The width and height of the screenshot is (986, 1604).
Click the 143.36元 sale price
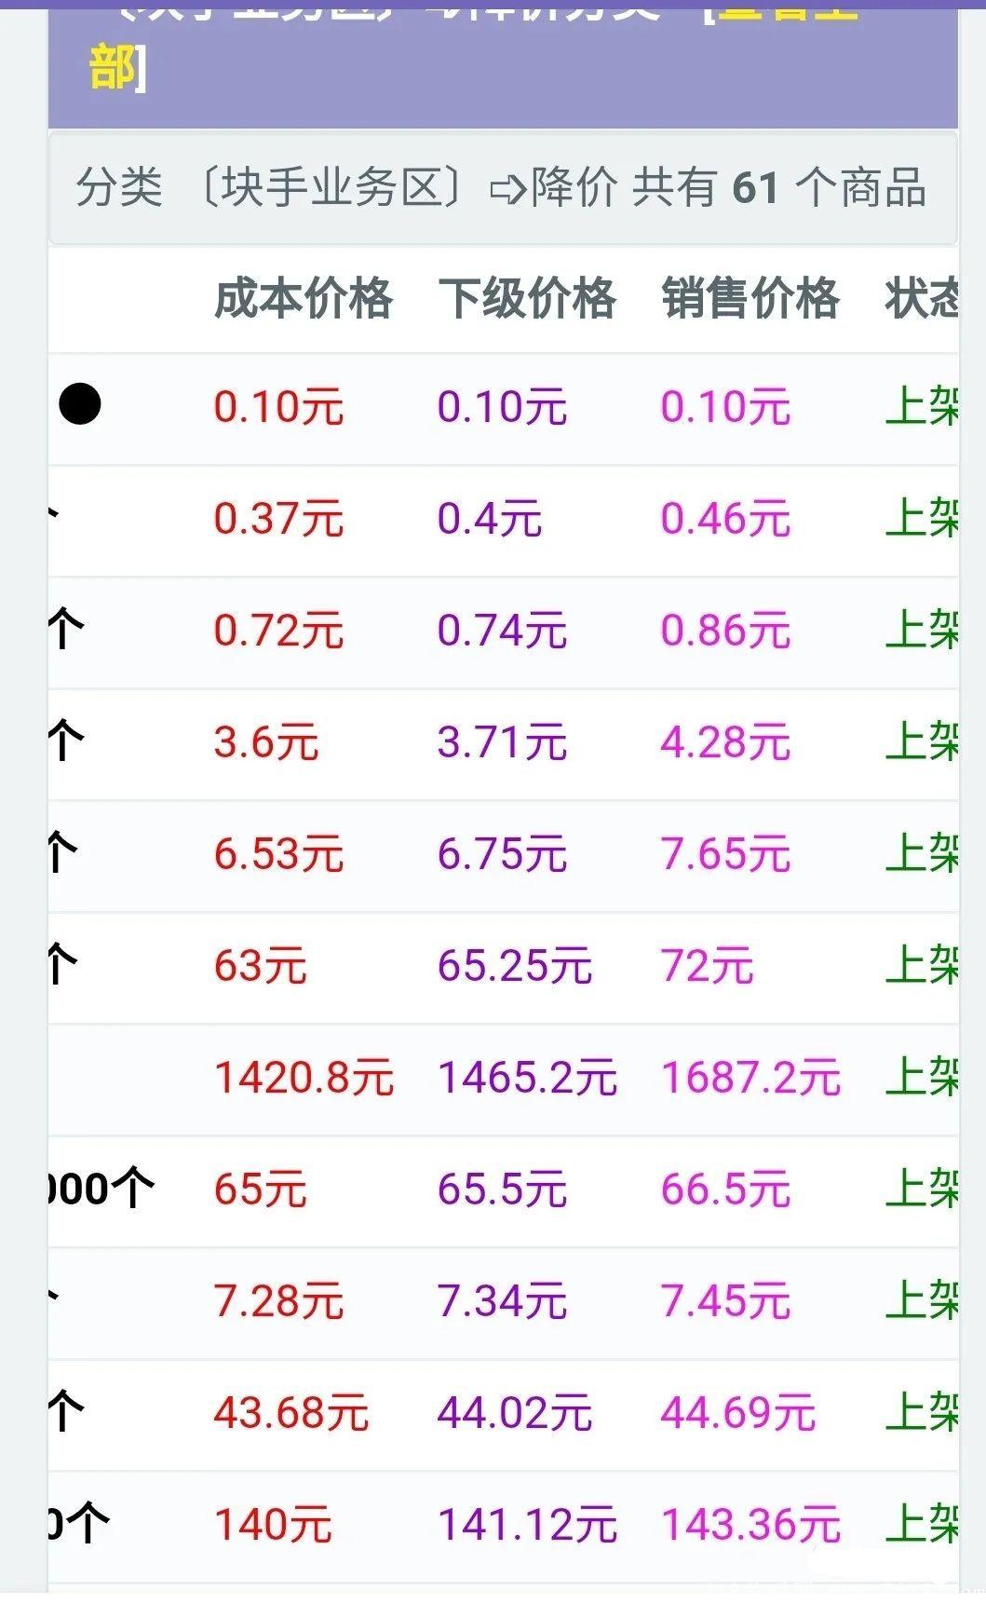coord(751,1525)
